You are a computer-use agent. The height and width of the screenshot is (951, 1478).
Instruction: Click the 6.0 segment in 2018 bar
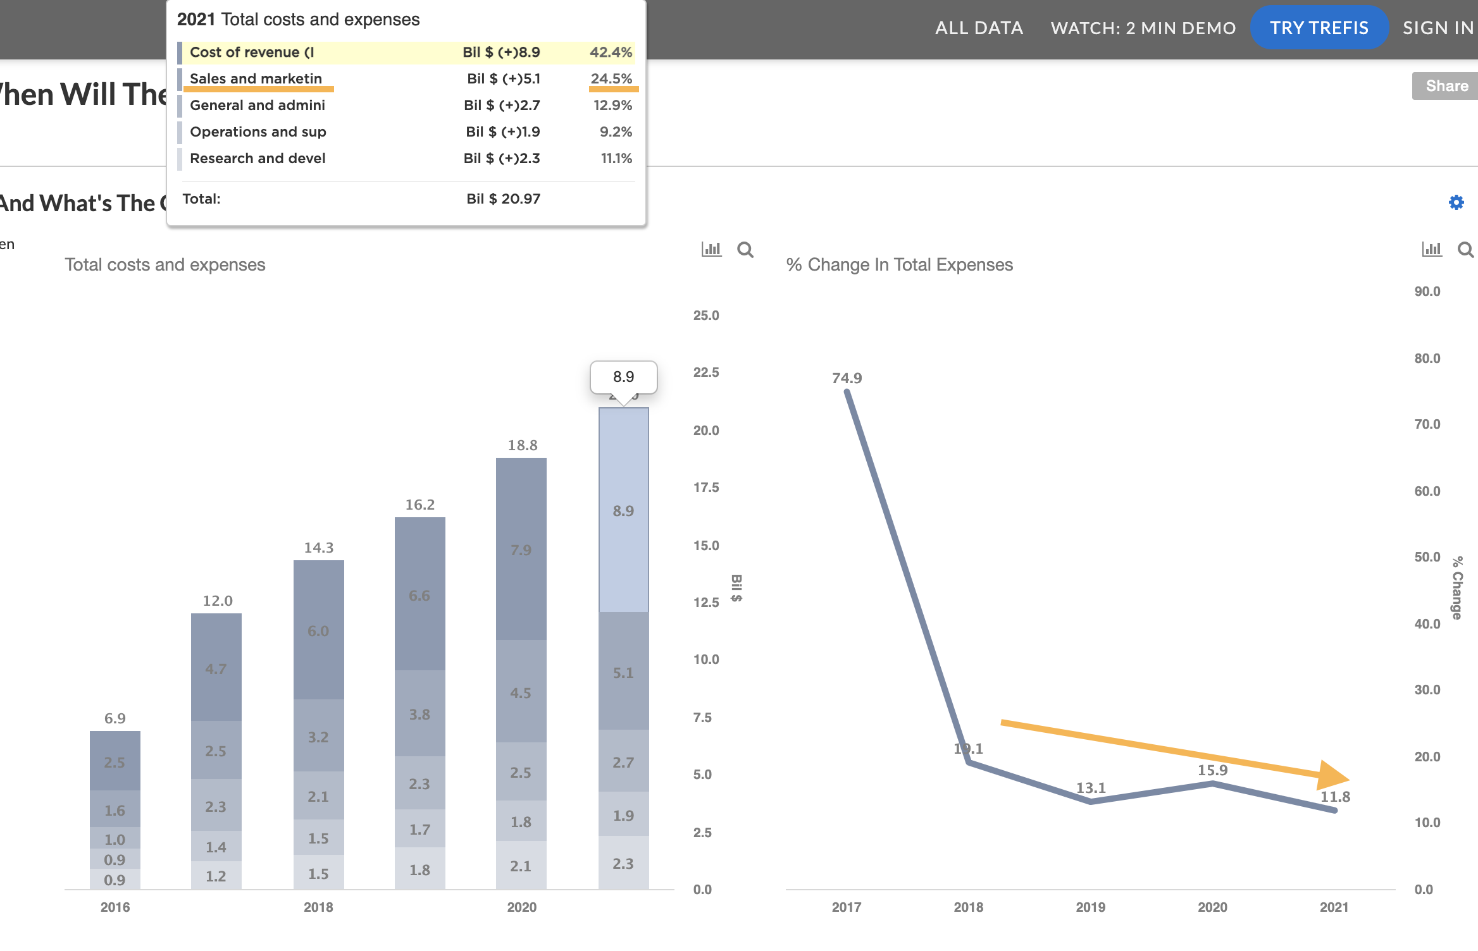point(318,630)
